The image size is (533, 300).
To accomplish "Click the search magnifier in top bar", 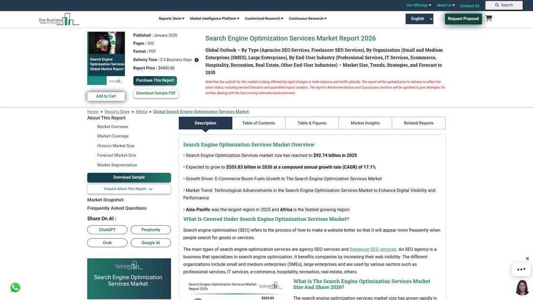I will pyautogui.click(x=497, y=5).
